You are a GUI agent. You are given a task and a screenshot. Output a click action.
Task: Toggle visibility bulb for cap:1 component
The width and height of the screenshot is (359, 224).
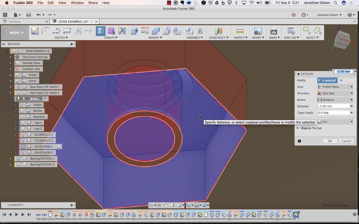coord(23,123)
